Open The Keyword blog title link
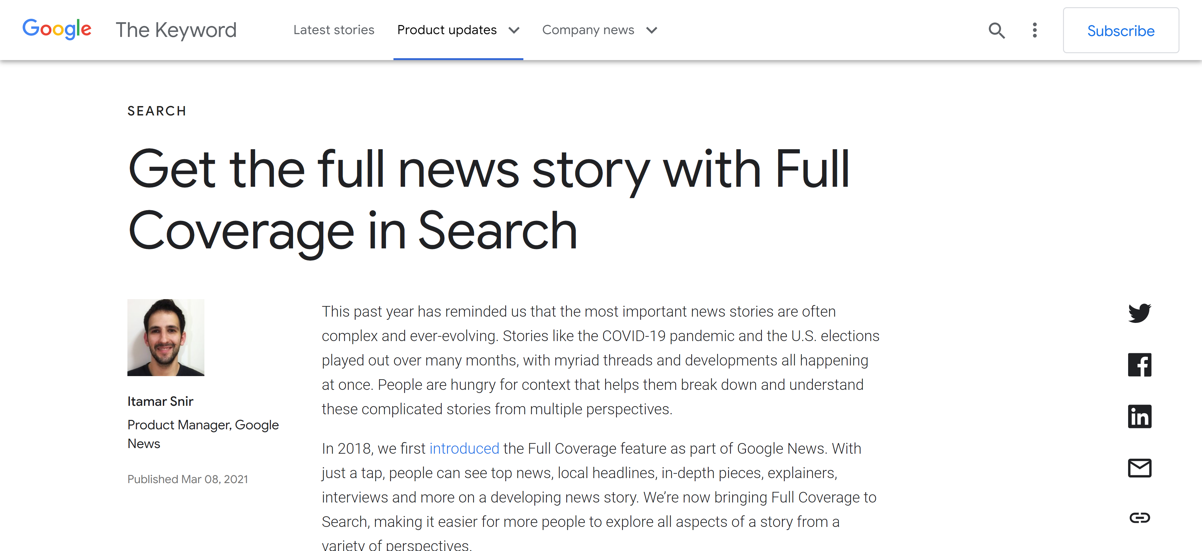 (x=176, y=30)
